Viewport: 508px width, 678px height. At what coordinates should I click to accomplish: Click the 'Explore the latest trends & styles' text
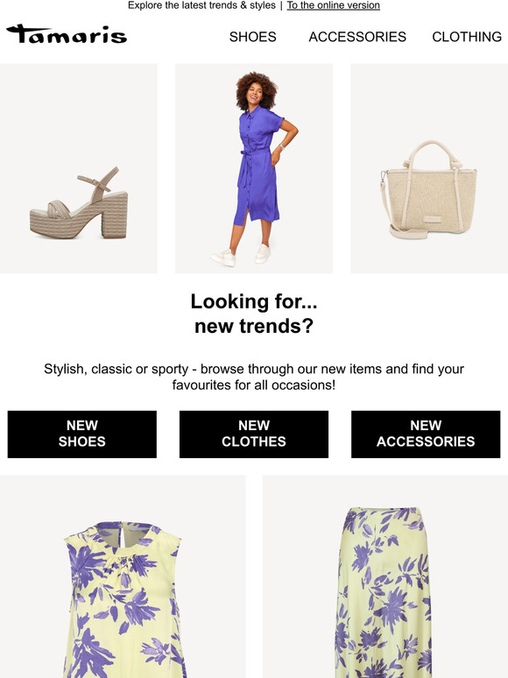tap(202, 5)
